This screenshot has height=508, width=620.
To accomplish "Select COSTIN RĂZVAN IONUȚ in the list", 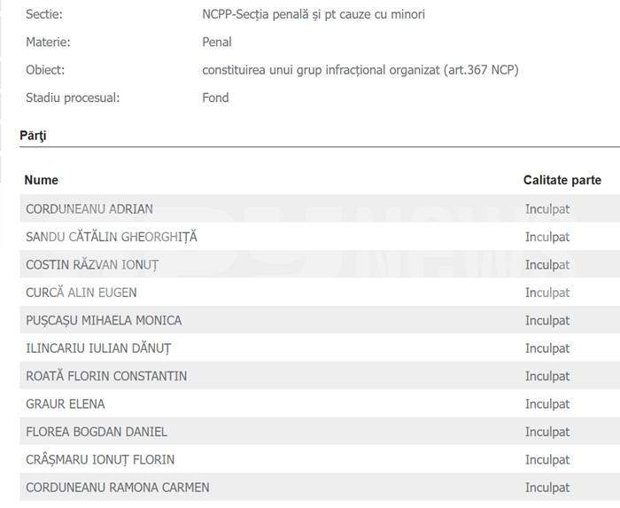I will pyautogui.click(x=92, y=265).
